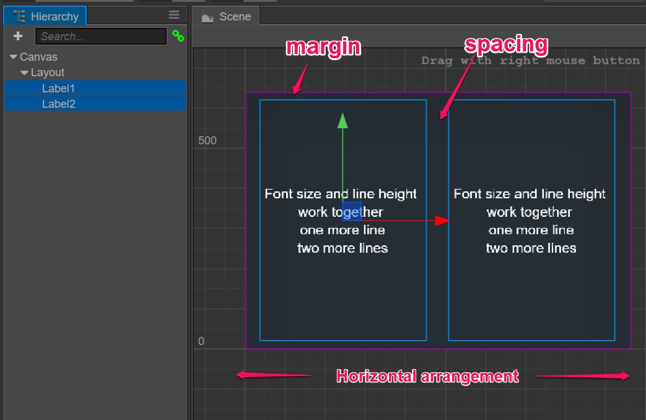Collapse the Layout node
This screenshot has width=646, height=420.
[x=24, y=72]
